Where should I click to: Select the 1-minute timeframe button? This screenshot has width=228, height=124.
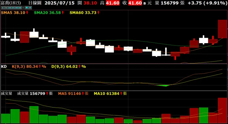(x=2, y=8)
